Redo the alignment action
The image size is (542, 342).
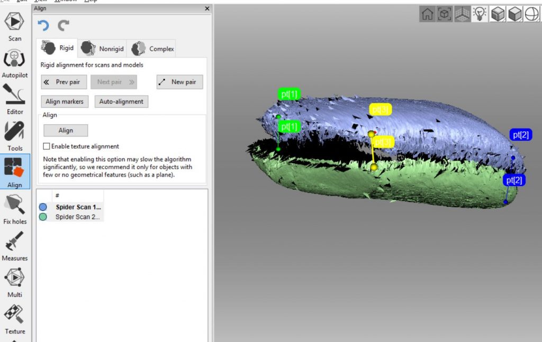[64, 25]
